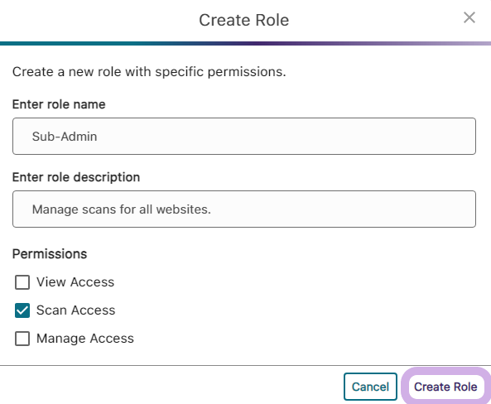Select the 'View Access' label text

coord(75,282)
